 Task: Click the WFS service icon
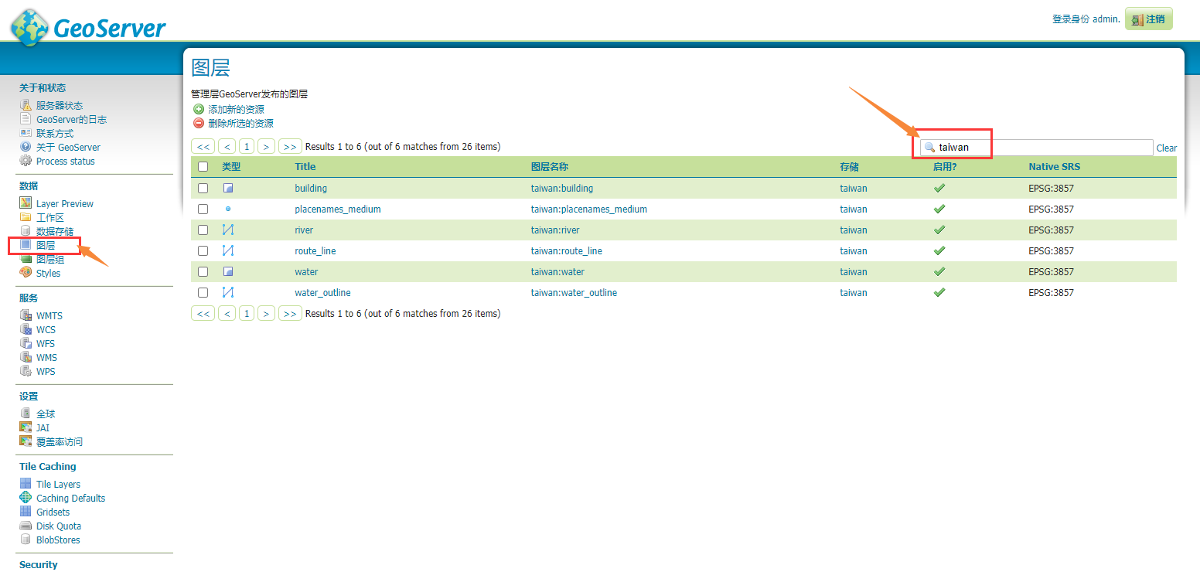click(x=26, y=343)
